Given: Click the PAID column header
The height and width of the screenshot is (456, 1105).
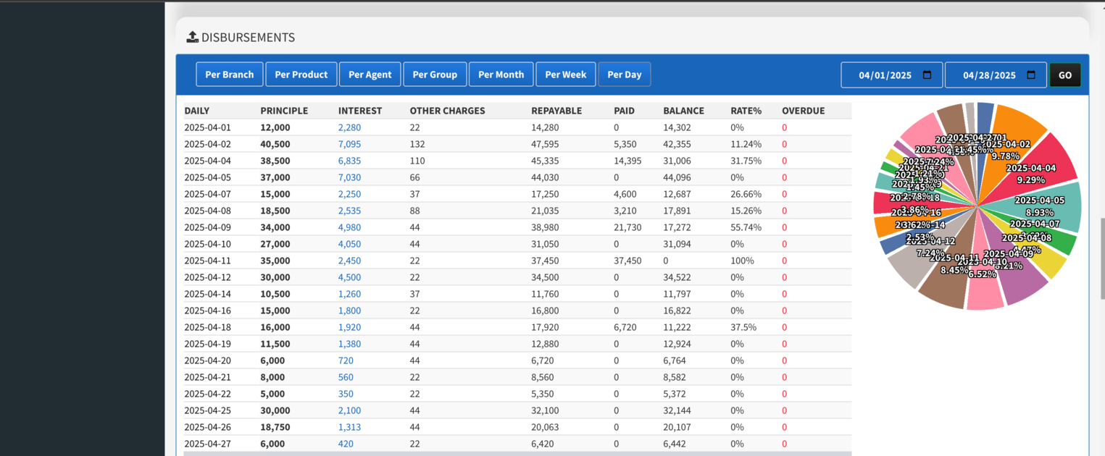Looking at the screenshot, I should tap(624, 111).
